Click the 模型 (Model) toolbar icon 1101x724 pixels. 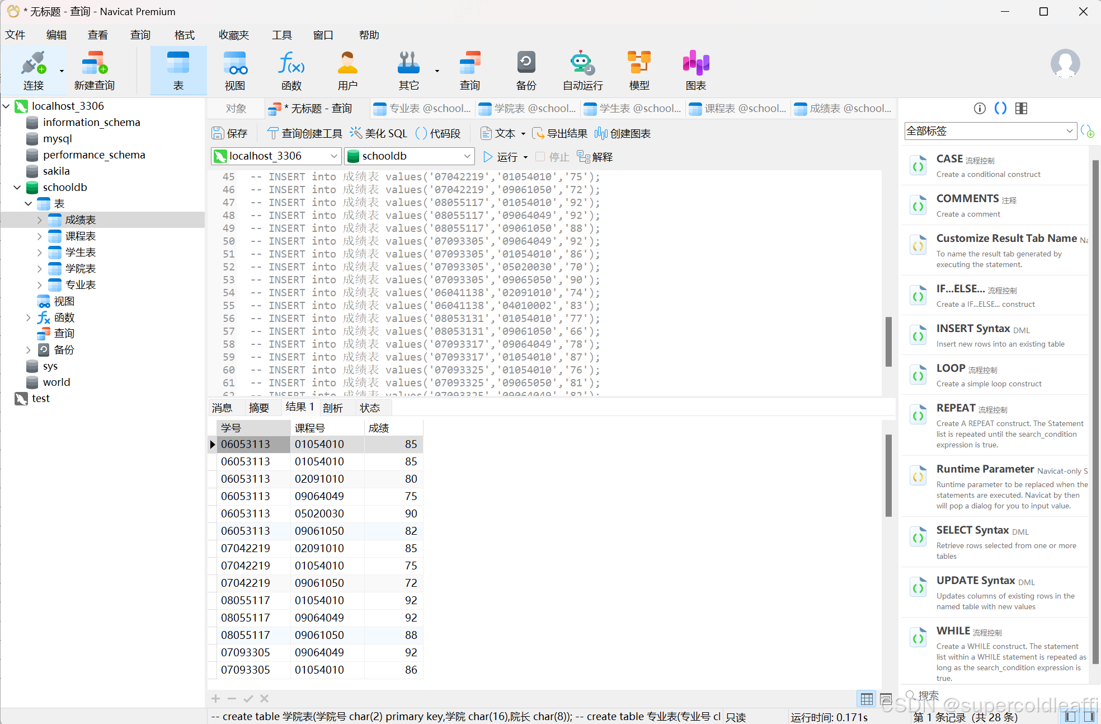pos(639,70)
